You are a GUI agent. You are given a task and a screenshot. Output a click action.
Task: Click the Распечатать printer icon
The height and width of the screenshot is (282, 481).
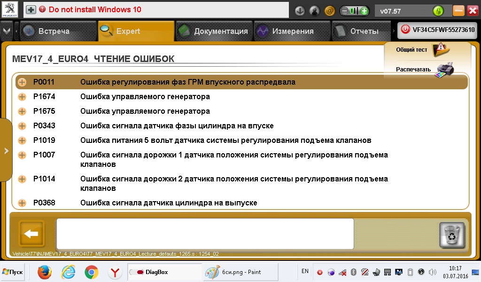pos(444,70)
